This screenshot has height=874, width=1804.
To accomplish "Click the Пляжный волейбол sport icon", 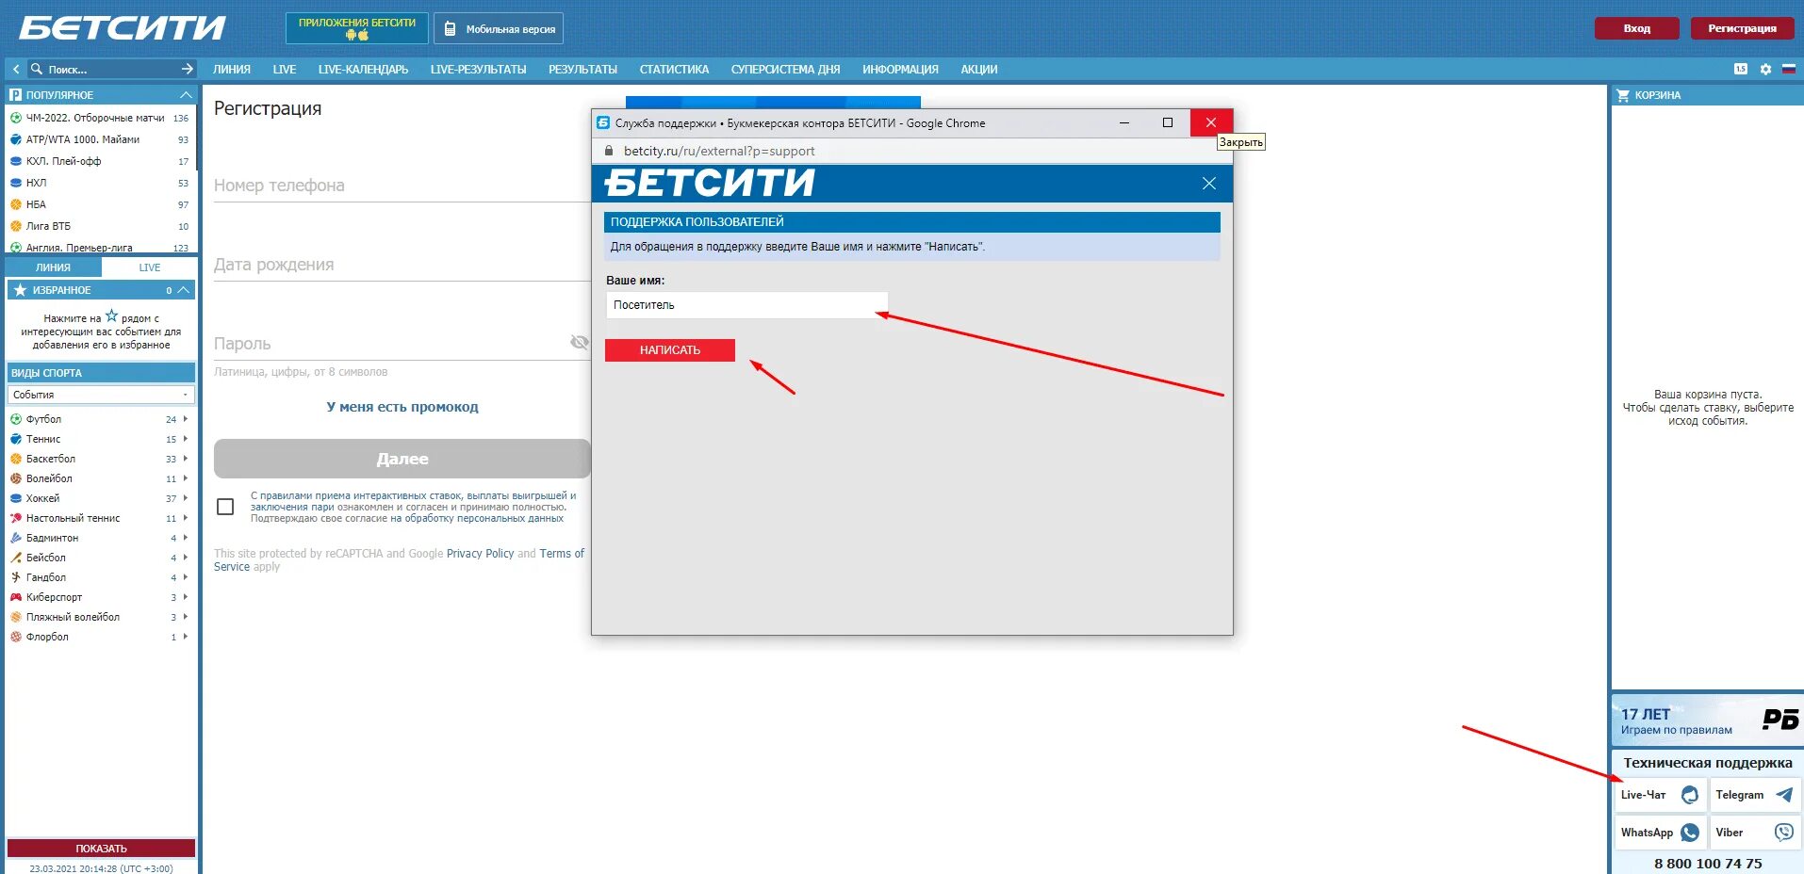I will [16, 617].
